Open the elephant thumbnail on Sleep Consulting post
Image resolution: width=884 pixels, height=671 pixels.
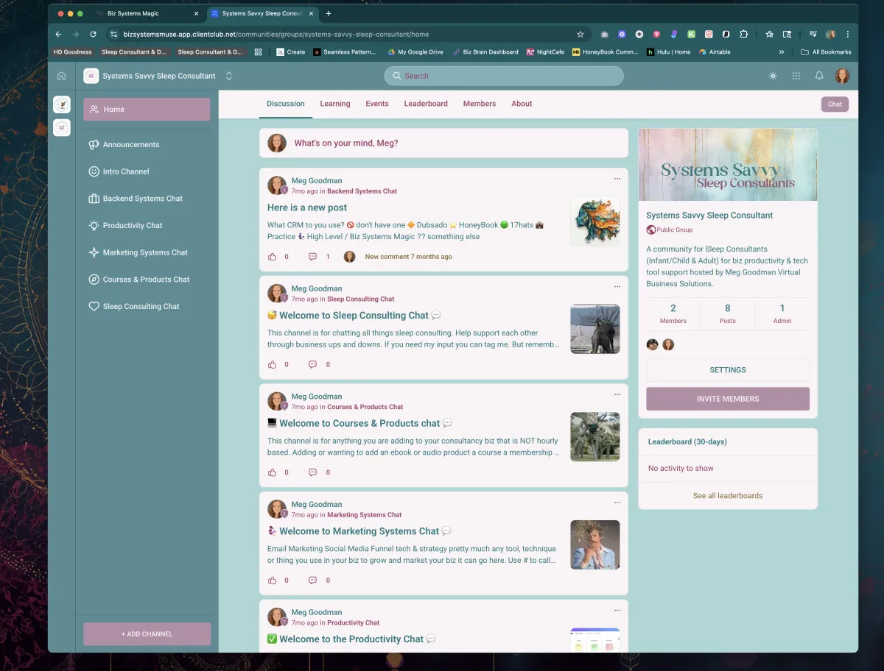click(595, 329)
